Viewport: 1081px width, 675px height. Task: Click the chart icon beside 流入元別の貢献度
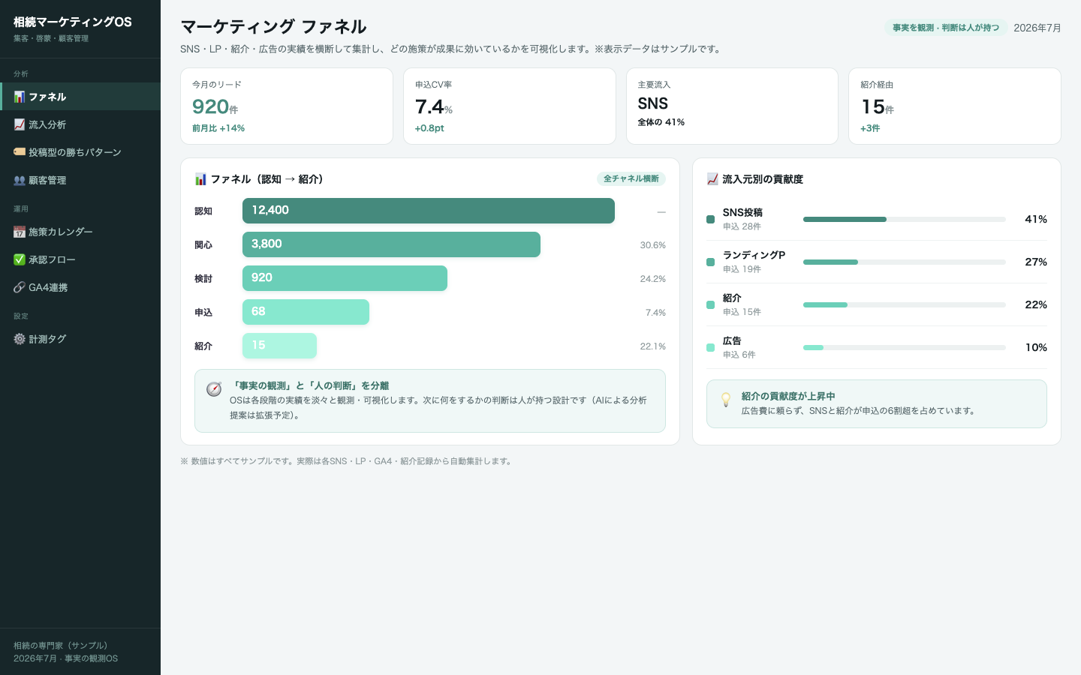[x=712, y=179]
